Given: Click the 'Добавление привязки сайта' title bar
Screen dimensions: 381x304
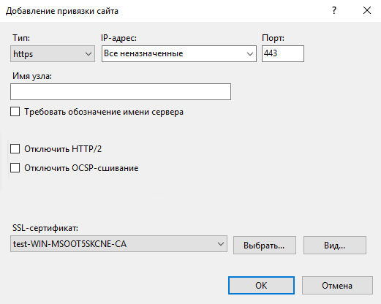Looking at the screenshot, I should coord(62,11).
